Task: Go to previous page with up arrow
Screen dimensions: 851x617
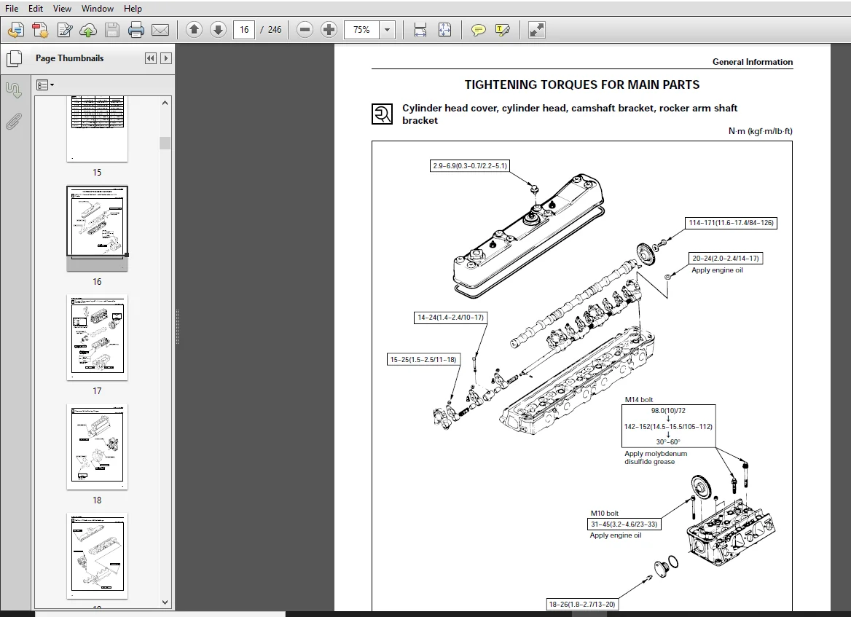Action: [x=195, y=30]
